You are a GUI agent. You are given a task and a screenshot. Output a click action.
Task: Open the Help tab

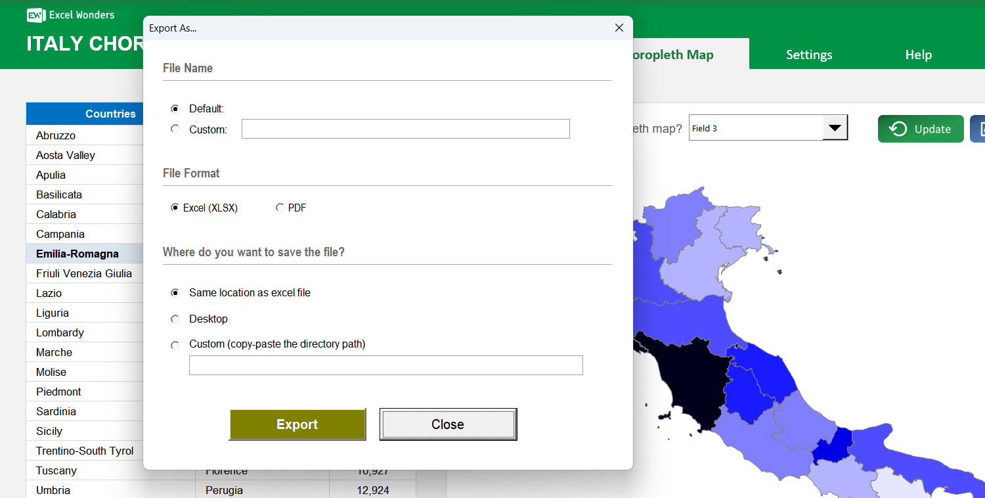click(918, 55)
